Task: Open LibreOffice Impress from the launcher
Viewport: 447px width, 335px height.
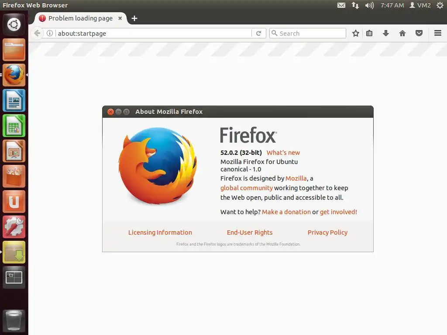Action: 14,151
